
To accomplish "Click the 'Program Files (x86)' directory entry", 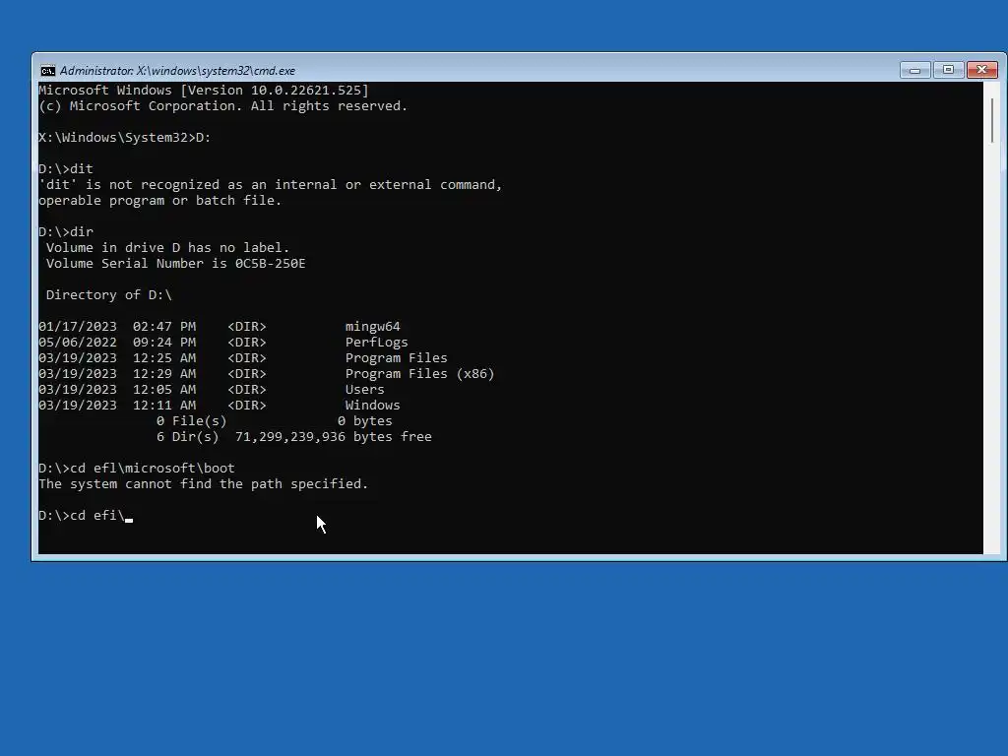I will tap(419, 373).
